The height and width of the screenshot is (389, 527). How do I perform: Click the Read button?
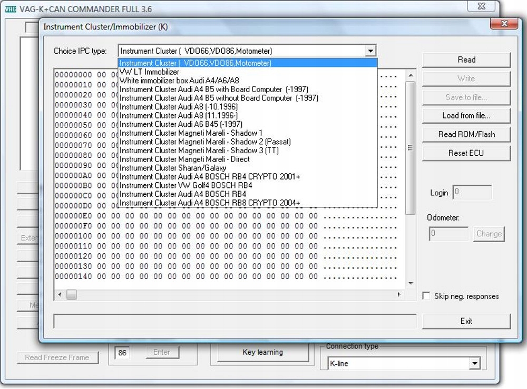pos(466,59)
